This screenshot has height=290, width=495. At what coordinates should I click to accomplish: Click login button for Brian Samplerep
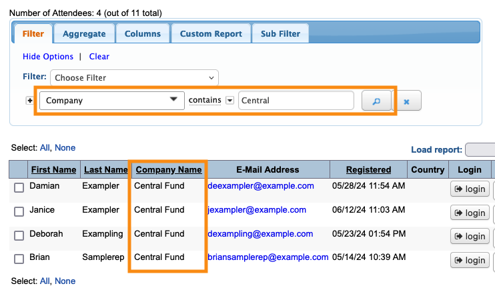pyautogui.click(x=470, y=260)
